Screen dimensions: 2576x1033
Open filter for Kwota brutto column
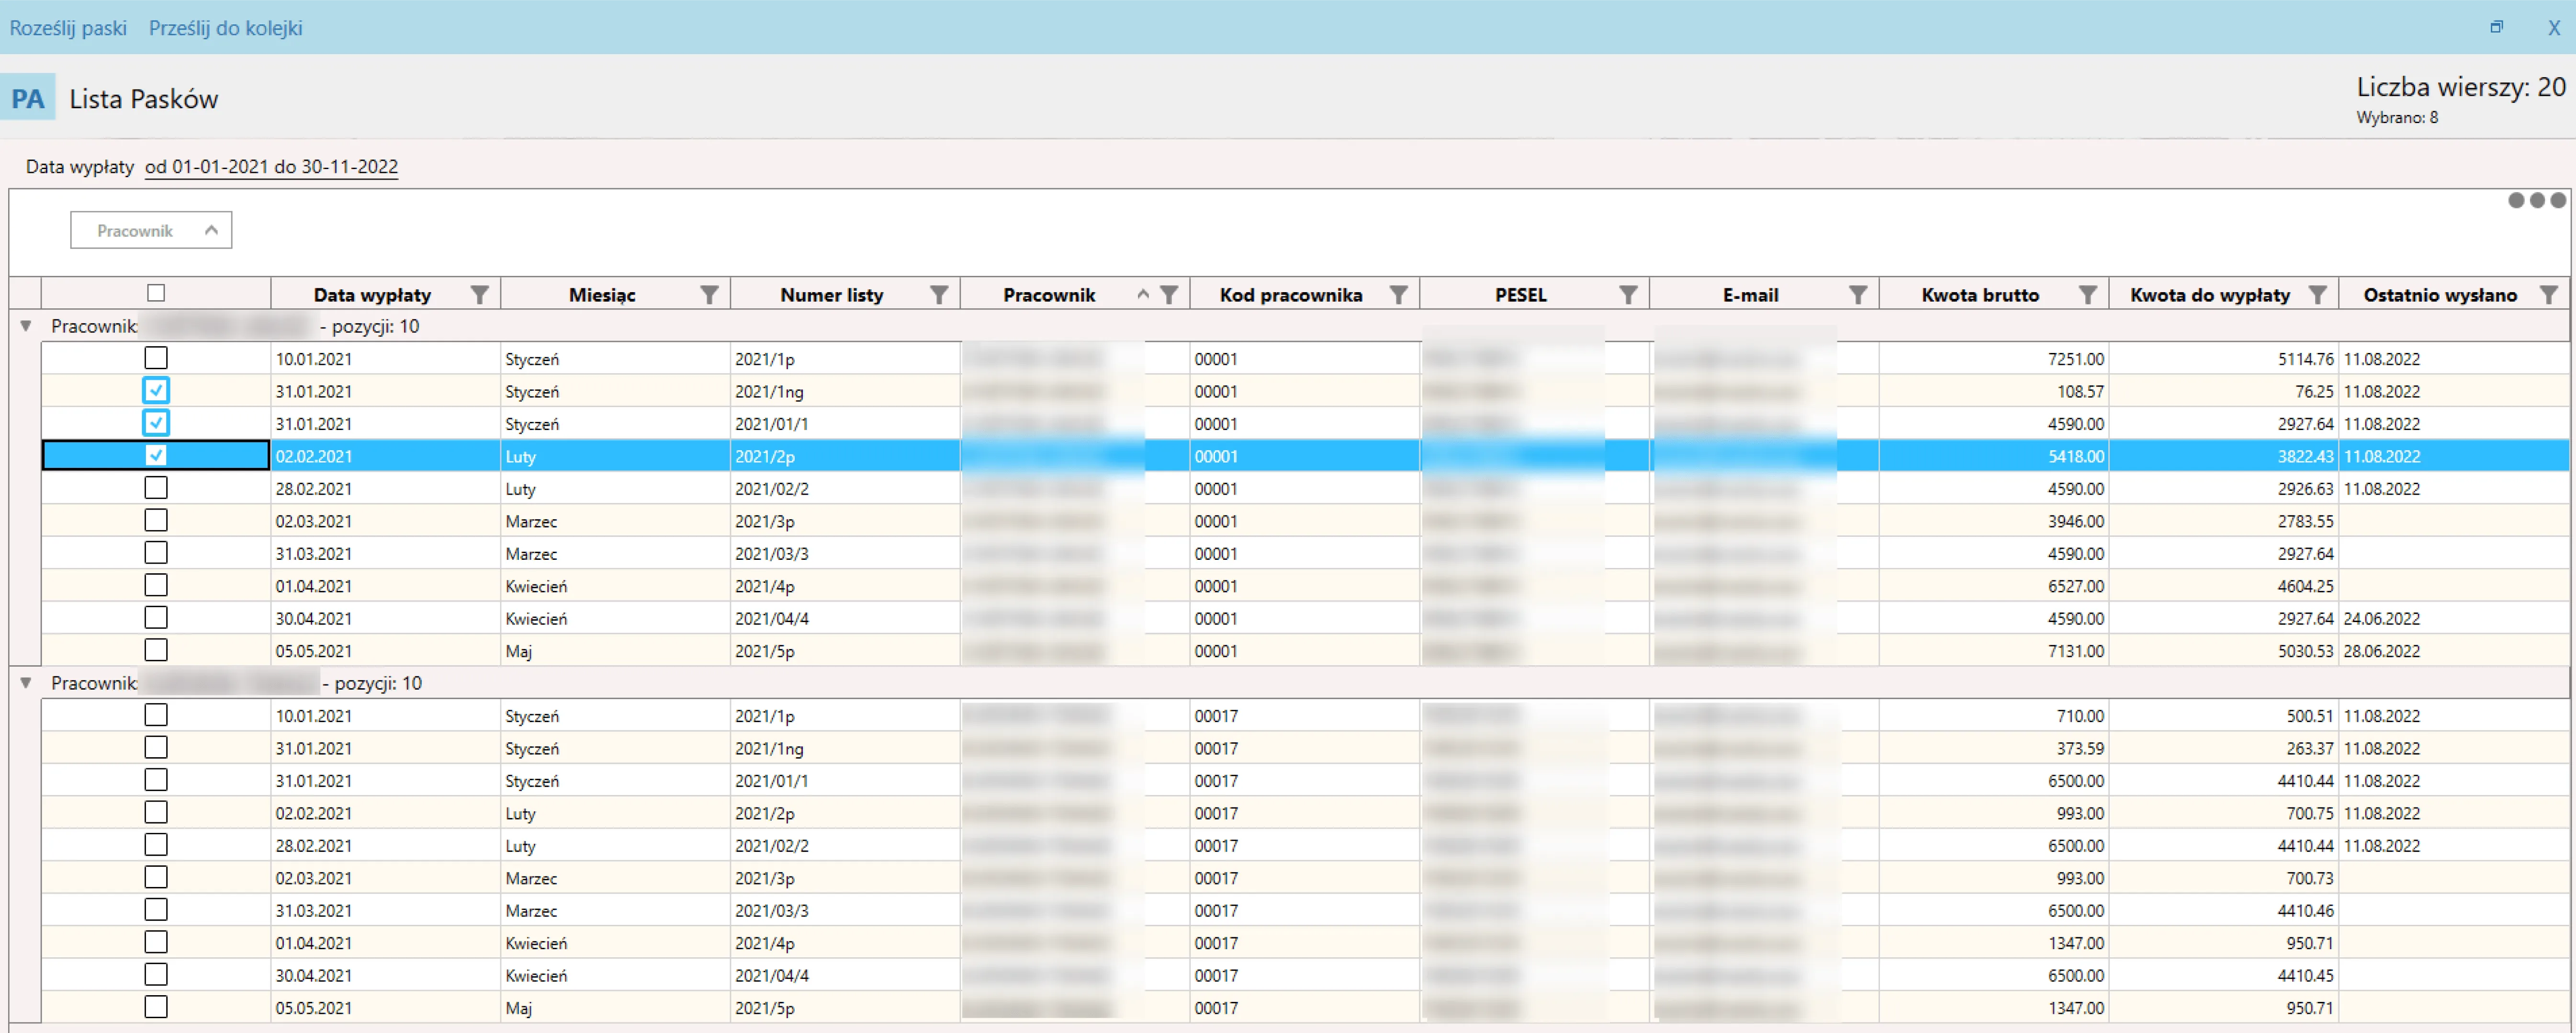pyautogui.click(x=2088, y=295)
